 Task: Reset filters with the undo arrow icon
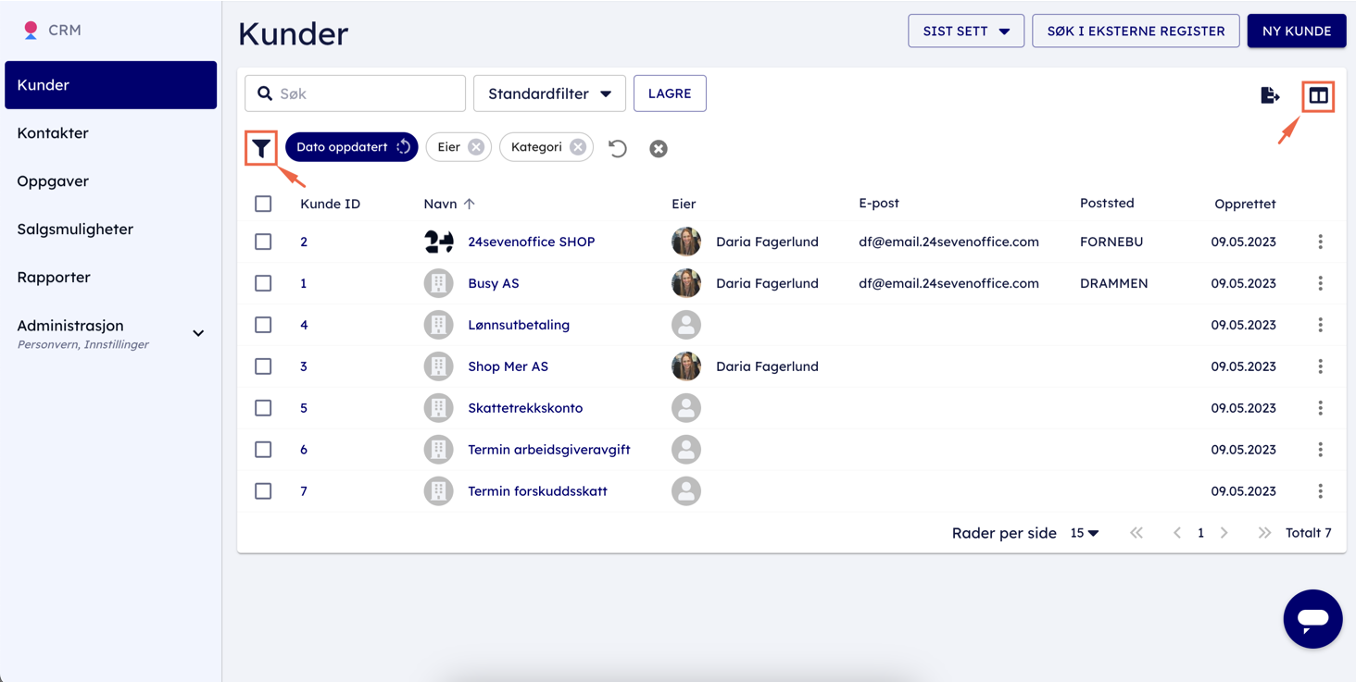point(618,148)
